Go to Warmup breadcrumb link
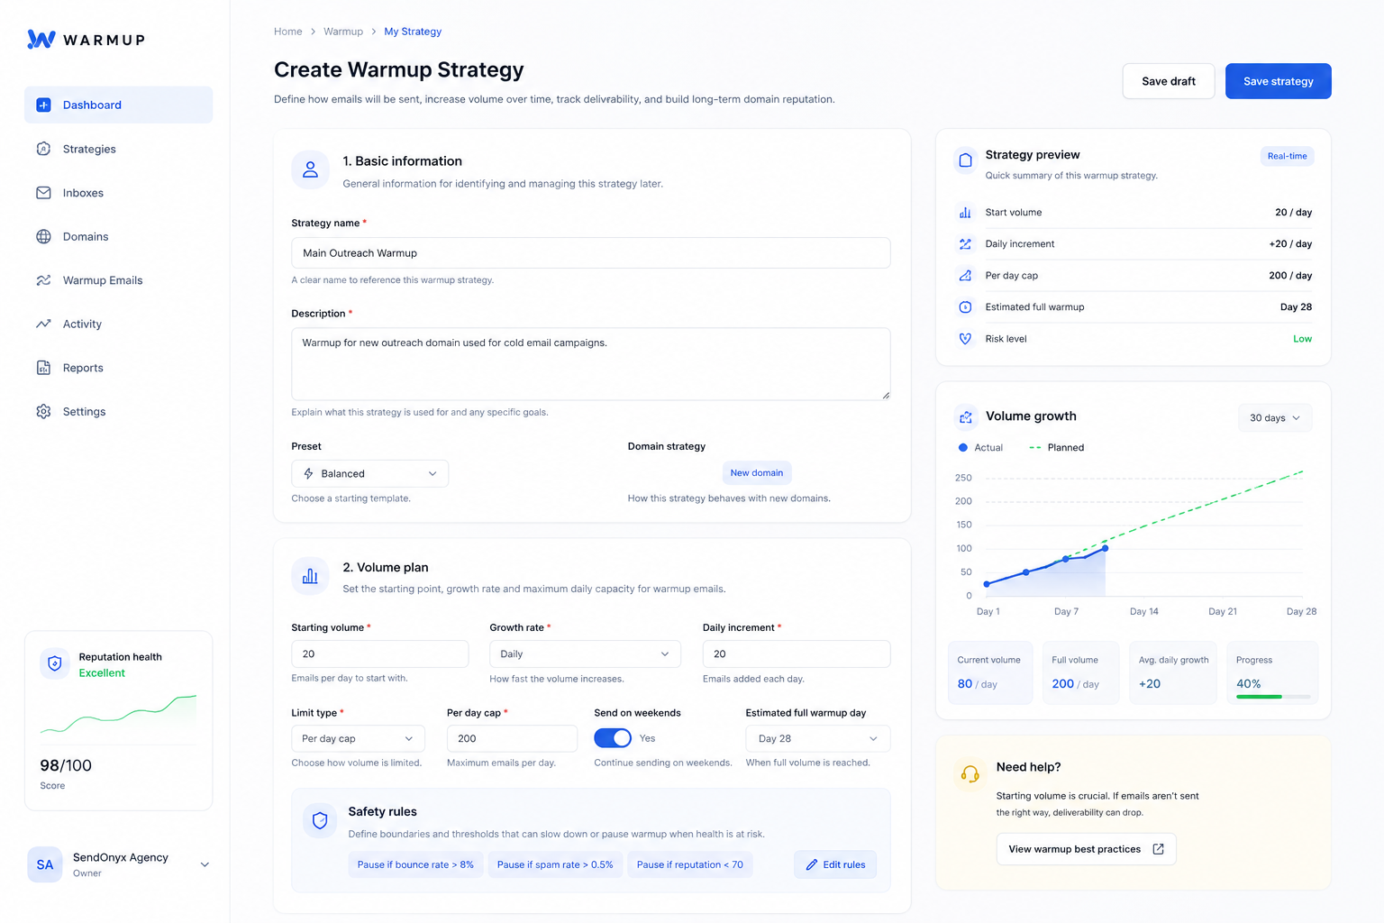Screen dimensions: 1384x923 pyautogui.click(x=343, y=32)
